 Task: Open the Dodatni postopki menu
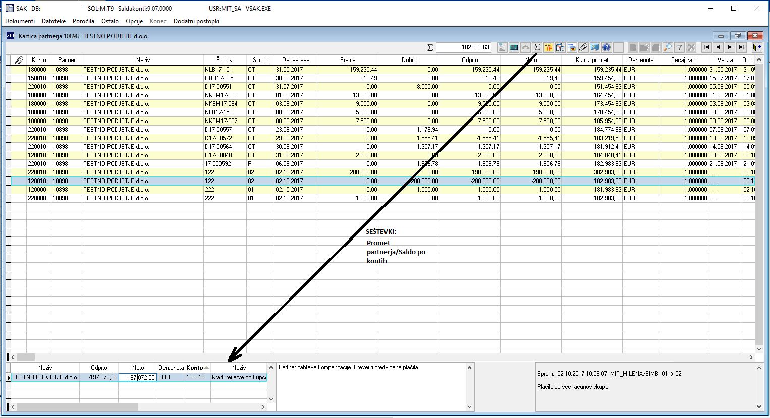tap(196, 21)
